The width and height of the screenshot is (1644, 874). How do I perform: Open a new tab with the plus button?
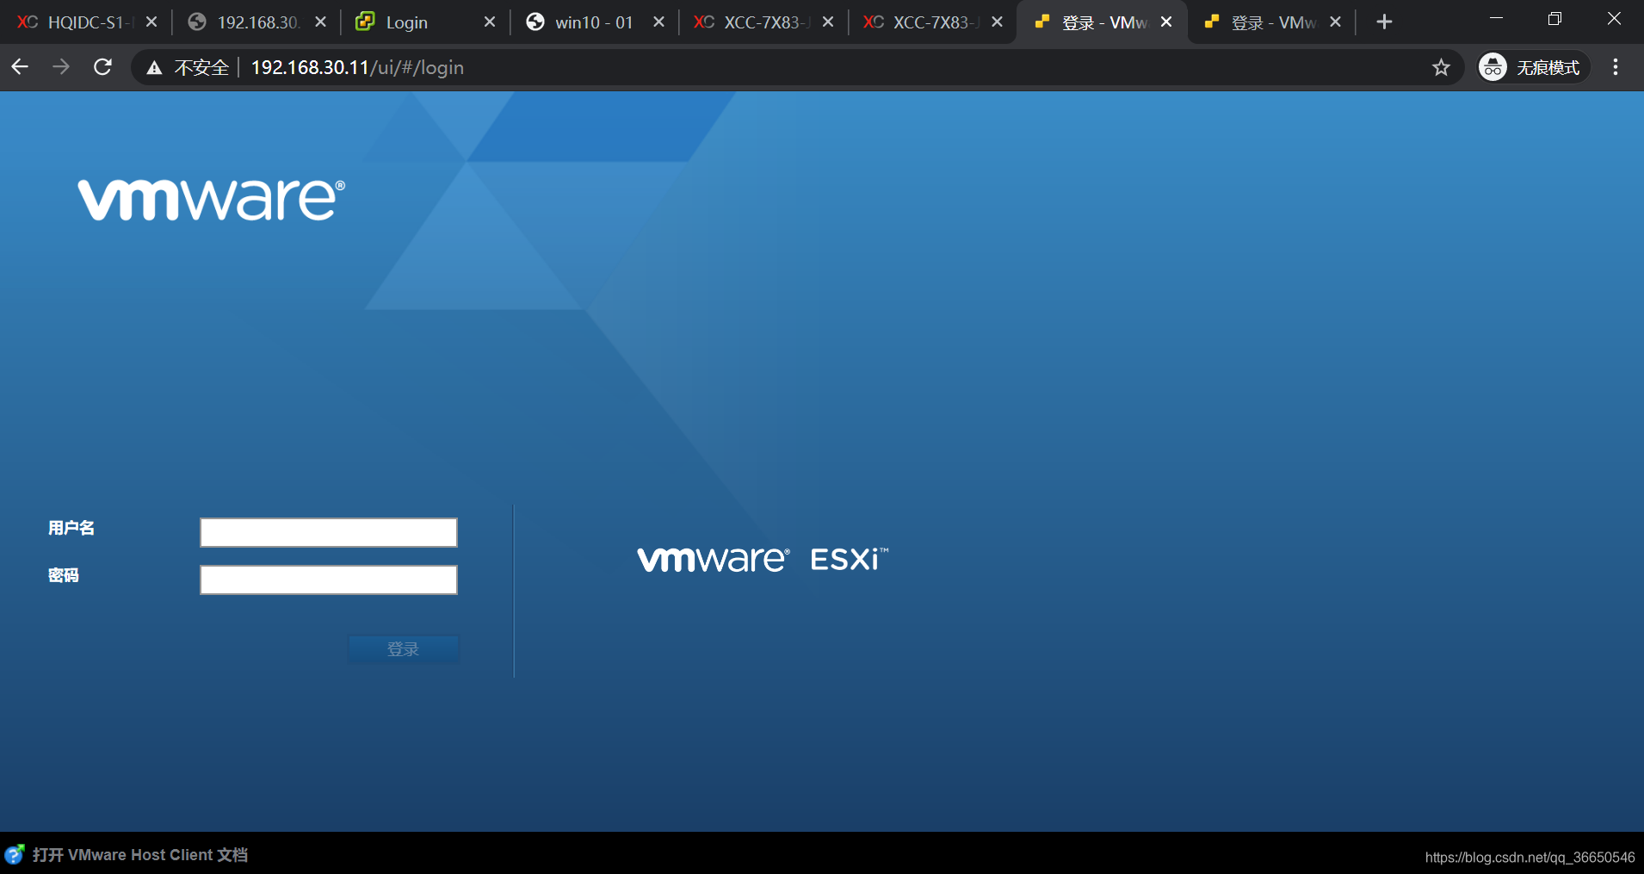1384,22
